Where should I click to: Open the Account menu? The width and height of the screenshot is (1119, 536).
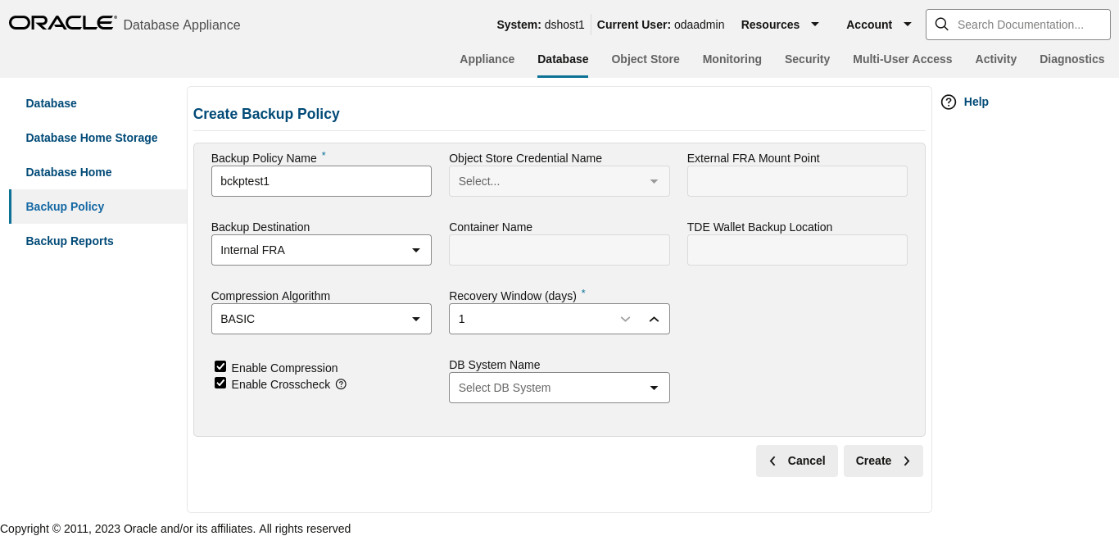pyautogui.click(x=879, y=25)
